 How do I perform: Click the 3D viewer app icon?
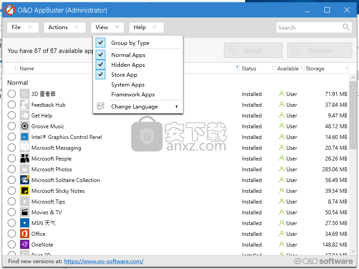[25, 94]
